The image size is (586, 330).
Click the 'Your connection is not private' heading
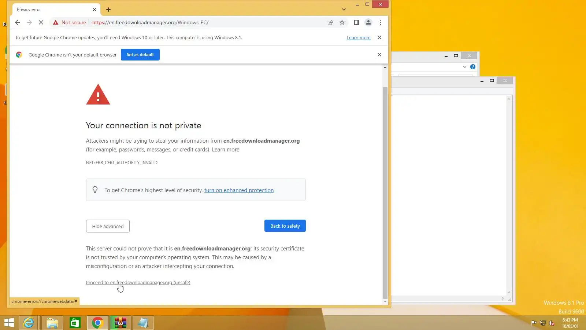pos(144,125)
